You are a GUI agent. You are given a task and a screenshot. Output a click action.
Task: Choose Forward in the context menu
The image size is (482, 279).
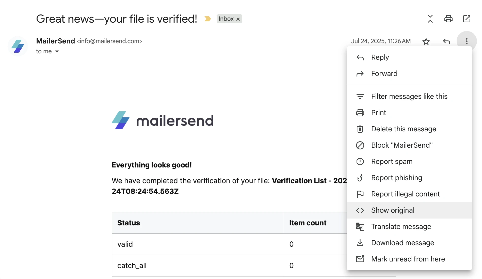384,74
